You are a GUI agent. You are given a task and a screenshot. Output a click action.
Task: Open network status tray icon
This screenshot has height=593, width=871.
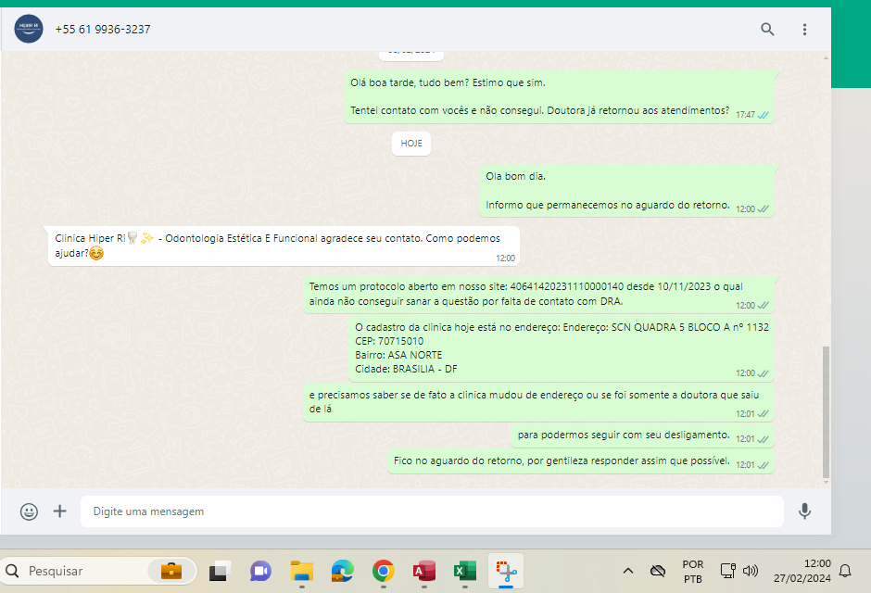point(727,571)
